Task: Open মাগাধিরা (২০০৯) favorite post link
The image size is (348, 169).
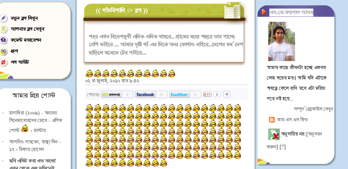Action: pos(35,121)
